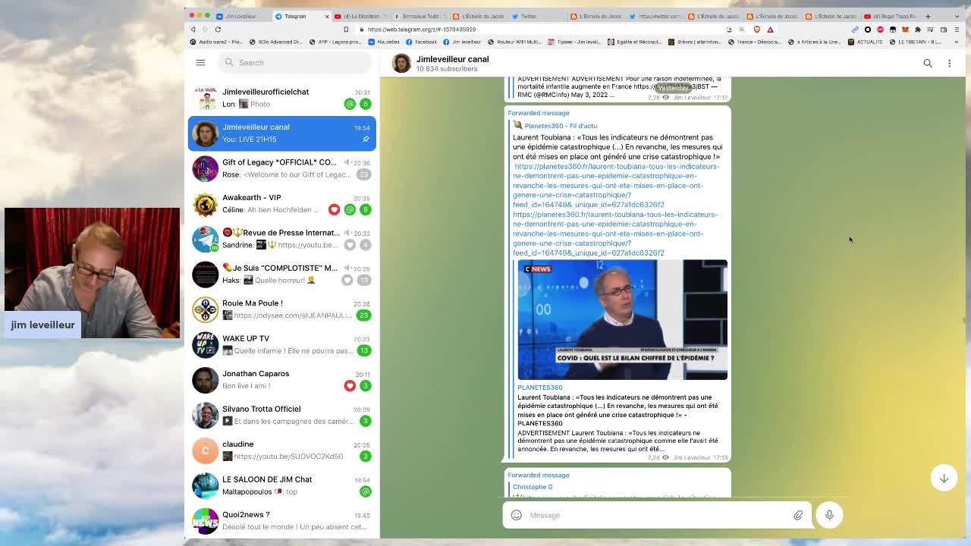Open Gift of Legacy OFFICIAL chat
Image resolution: width=971 pixels, height=546 pixels.
click(x=281, y=168)
